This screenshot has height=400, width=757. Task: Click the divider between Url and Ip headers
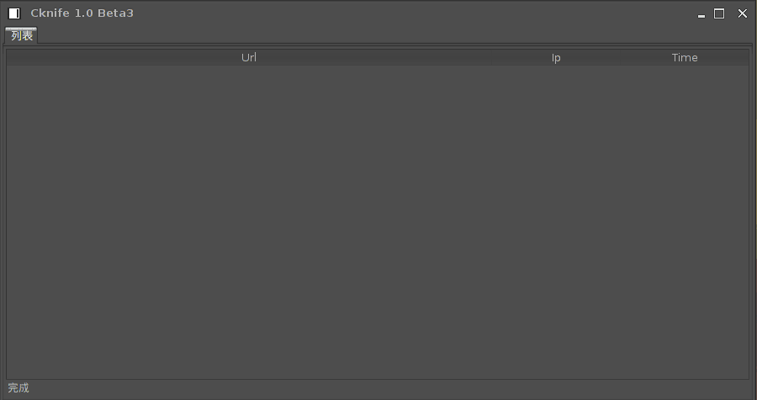point(491,57)
